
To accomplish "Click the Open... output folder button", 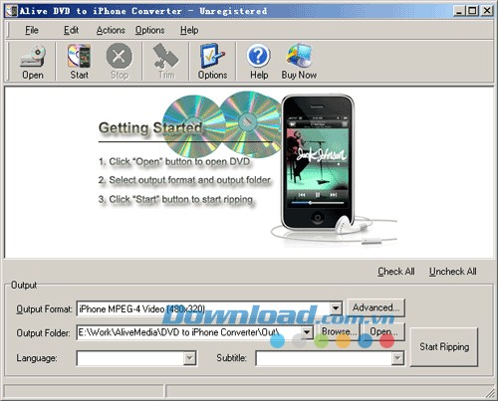I will coord(383,331).
